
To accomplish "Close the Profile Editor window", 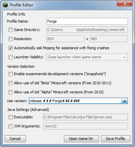I will (125, 3).
